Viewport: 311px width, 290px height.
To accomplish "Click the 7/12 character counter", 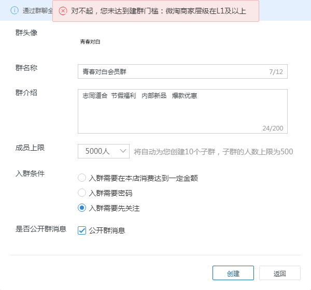I will [x=276, y=72].
